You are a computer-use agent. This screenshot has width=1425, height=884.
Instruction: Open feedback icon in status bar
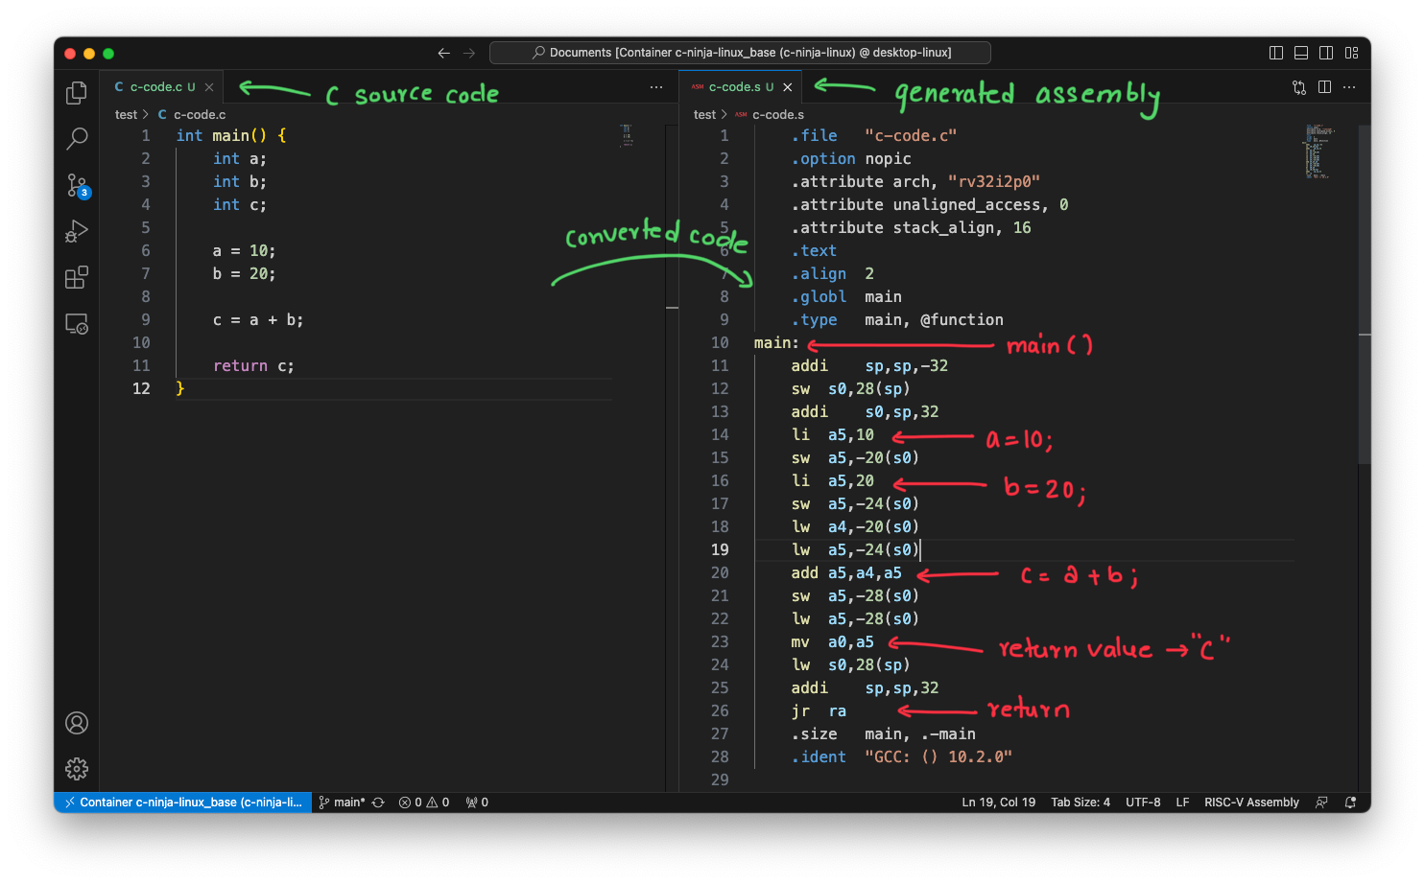click(x=1321, y=803)
